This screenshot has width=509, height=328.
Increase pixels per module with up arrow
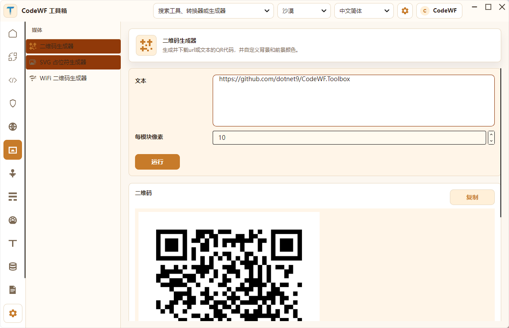(491, 135)
